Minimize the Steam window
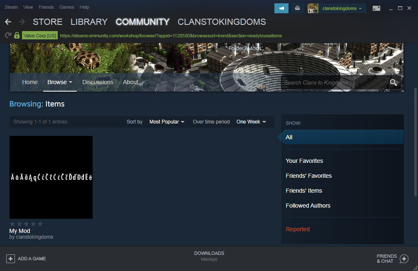 (391, 9)
